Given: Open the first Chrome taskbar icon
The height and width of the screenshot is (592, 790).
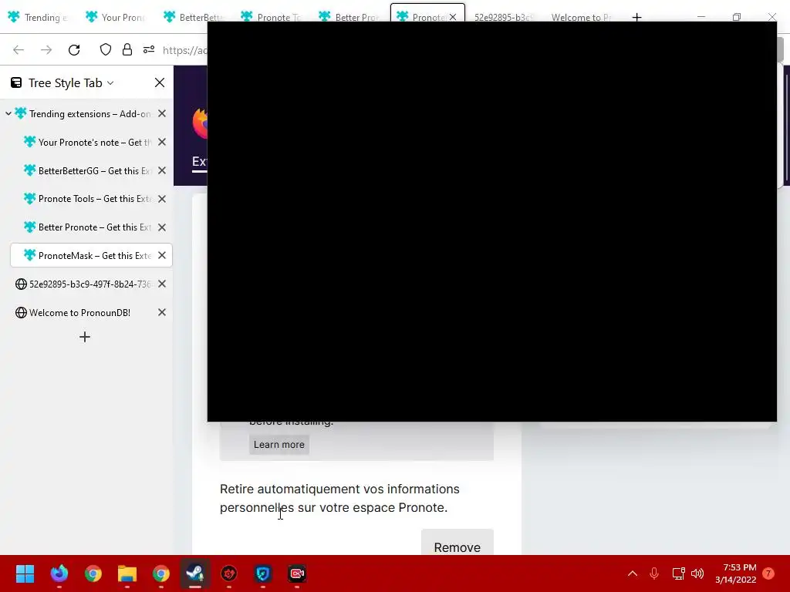Looking at the screenshot, I should pyautogui.click(x=93, y=573).
